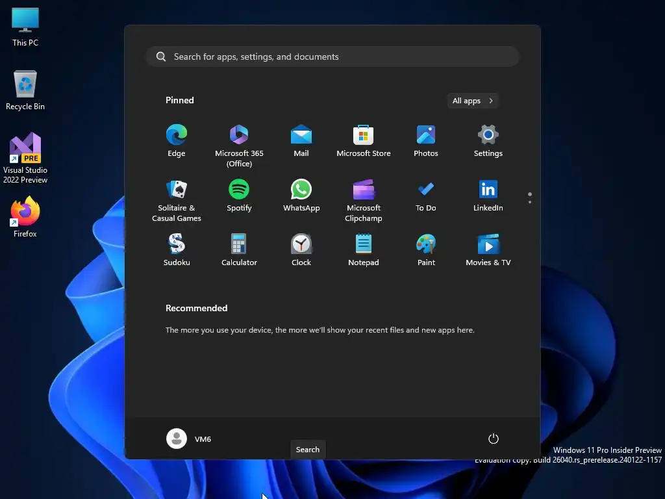The height and width of the screenshot is (499, 665).
Task: Click the Start menu search field
Action: coord(332,57)
